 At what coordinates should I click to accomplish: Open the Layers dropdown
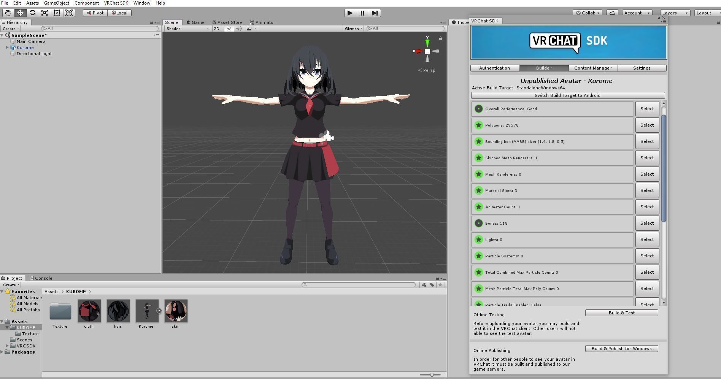pos(675,13)
